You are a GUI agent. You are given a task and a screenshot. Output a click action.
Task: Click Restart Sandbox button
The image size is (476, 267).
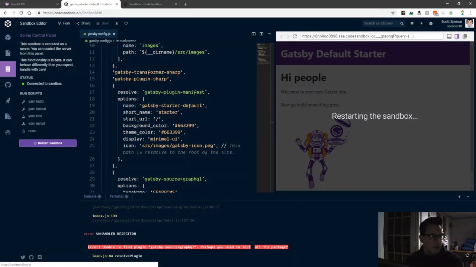tap(48, 143)
